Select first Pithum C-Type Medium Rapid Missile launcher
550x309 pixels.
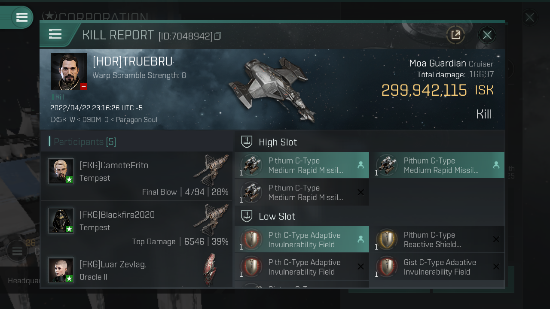tap(302, 165)
